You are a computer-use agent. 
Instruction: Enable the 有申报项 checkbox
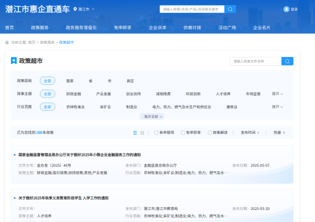coord(156,132)
